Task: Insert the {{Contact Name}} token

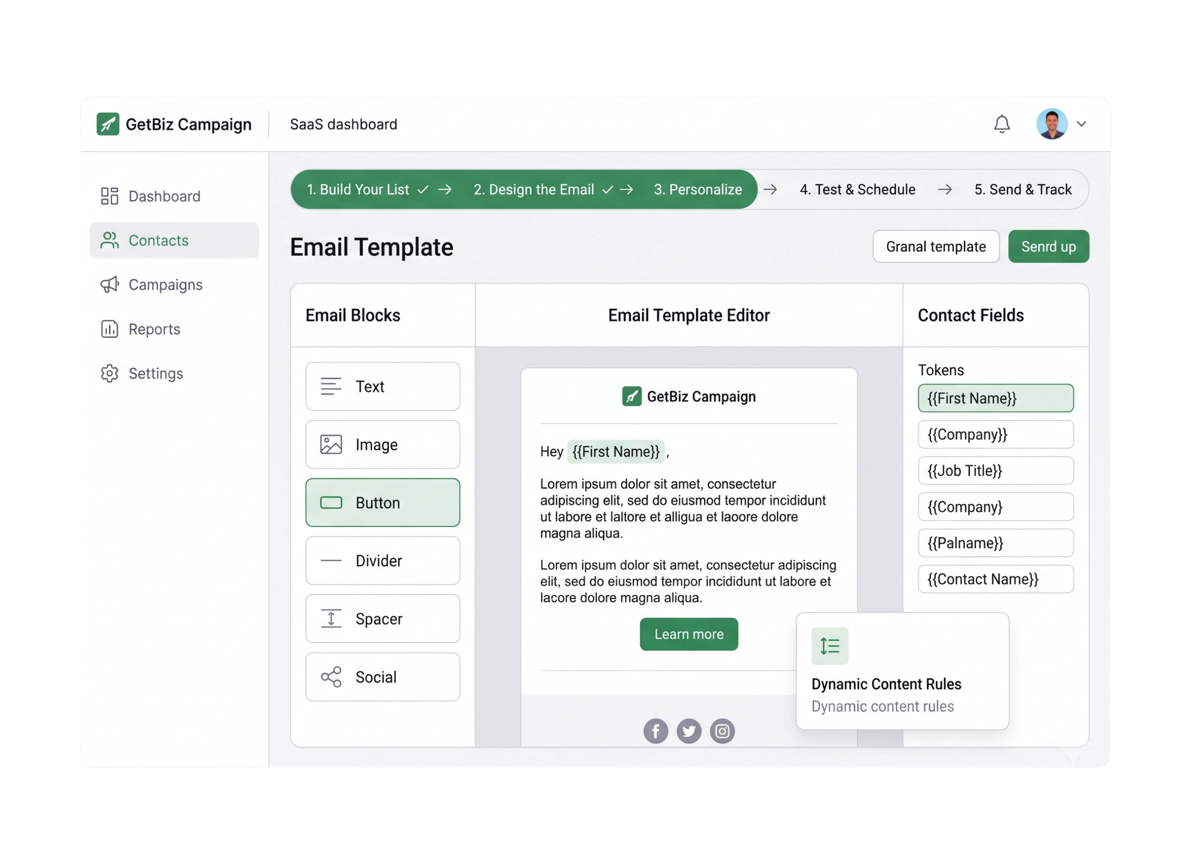Action: pos(995,579)
